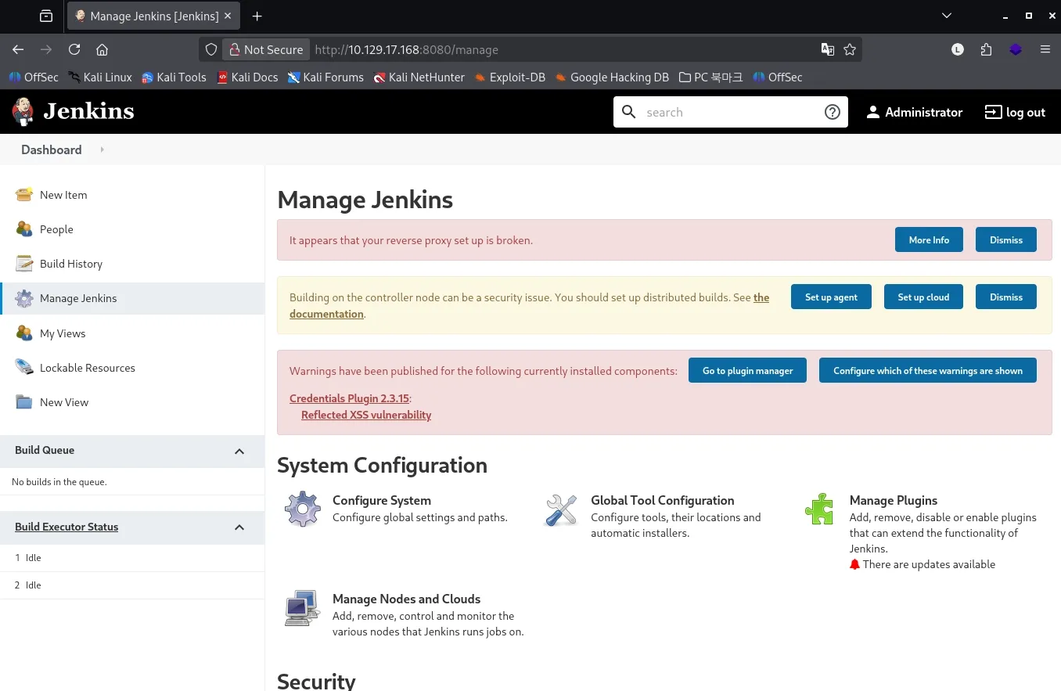Click the Not Secure connection indicator
Screen dimensions: 1061x691
point(266,49)
